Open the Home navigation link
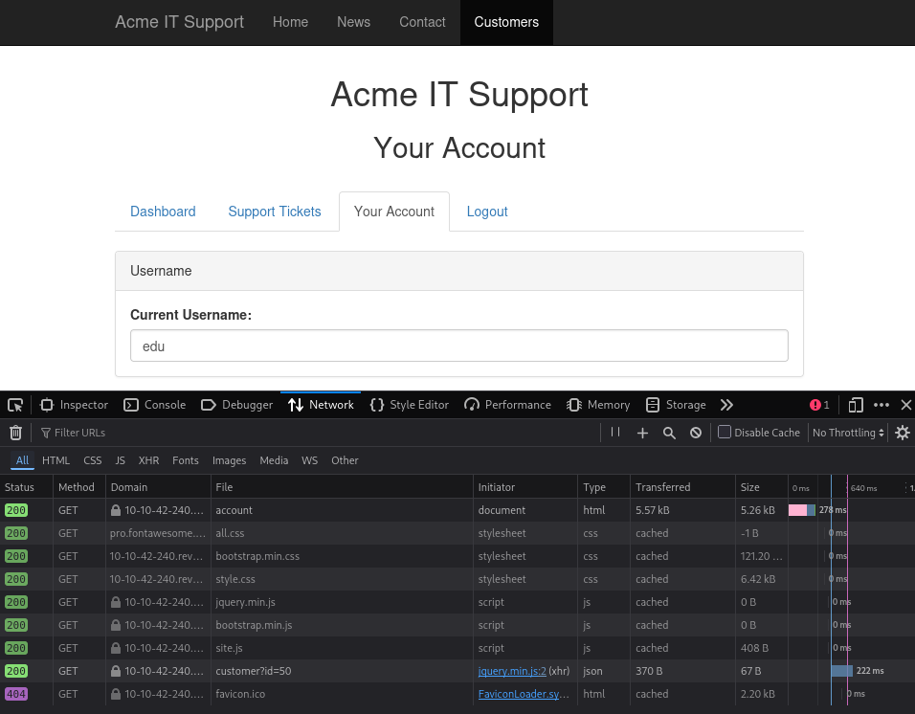The width and height of the screenshot is (915, 714). click(291, 22)
